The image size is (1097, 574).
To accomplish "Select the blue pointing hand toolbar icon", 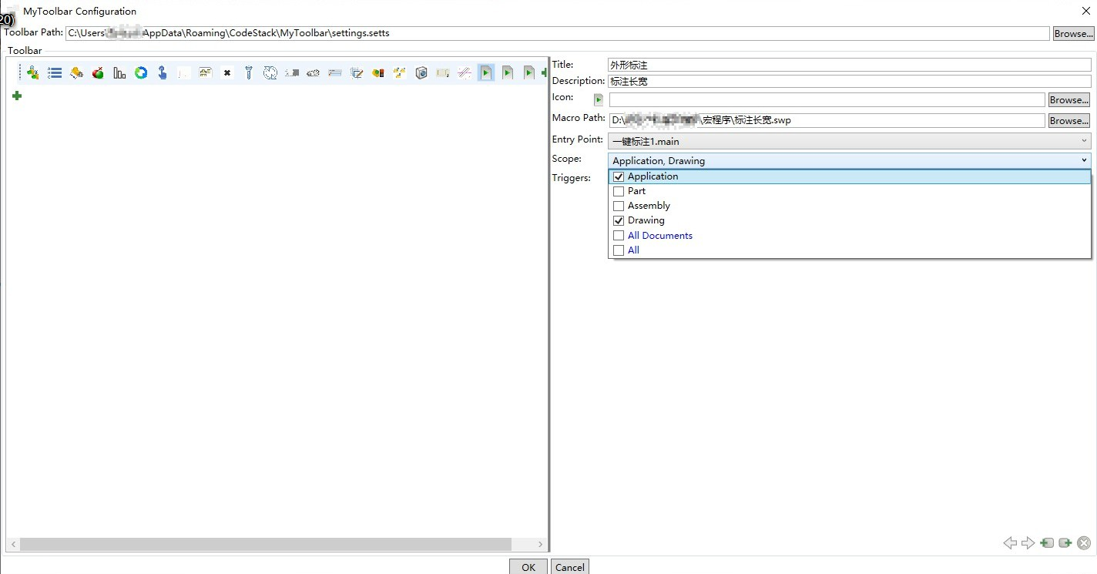I will click(163, 72).
